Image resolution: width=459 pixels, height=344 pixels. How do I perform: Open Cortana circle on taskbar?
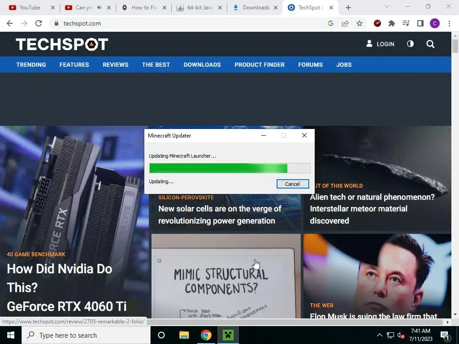point(161,335)
